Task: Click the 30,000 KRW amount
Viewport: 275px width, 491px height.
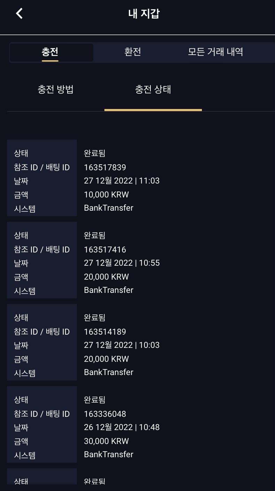Action: [x=106, y=441]
